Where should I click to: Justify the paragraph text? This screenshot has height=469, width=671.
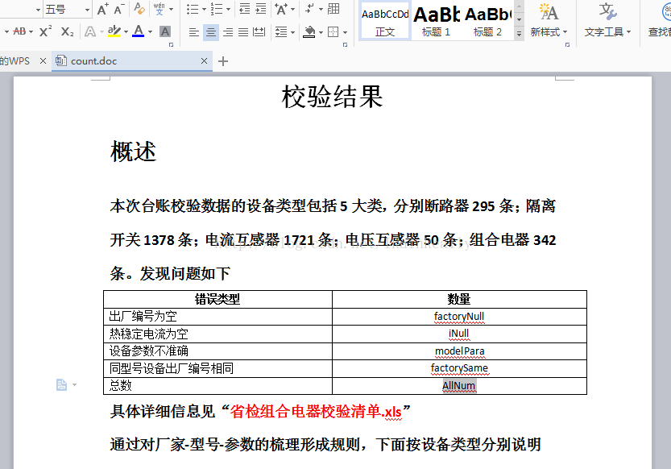(x=243, y=32)
